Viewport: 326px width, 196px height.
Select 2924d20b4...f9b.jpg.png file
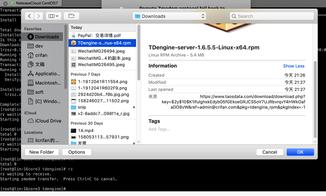coord(102,94)
